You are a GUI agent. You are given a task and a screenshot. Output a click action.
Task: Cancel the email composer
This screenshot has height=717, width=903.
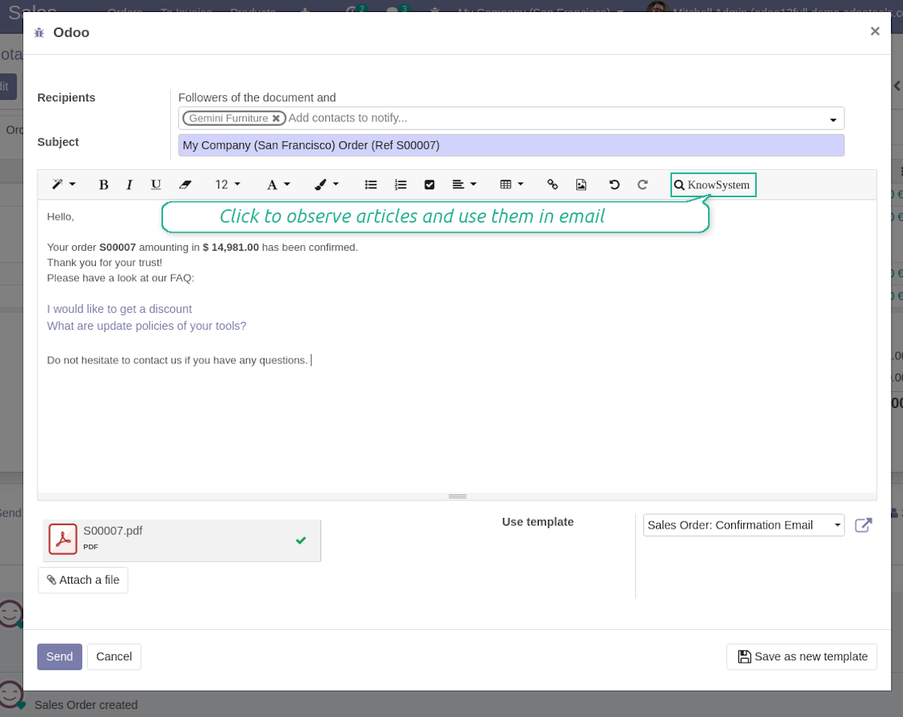coord(114,656)
